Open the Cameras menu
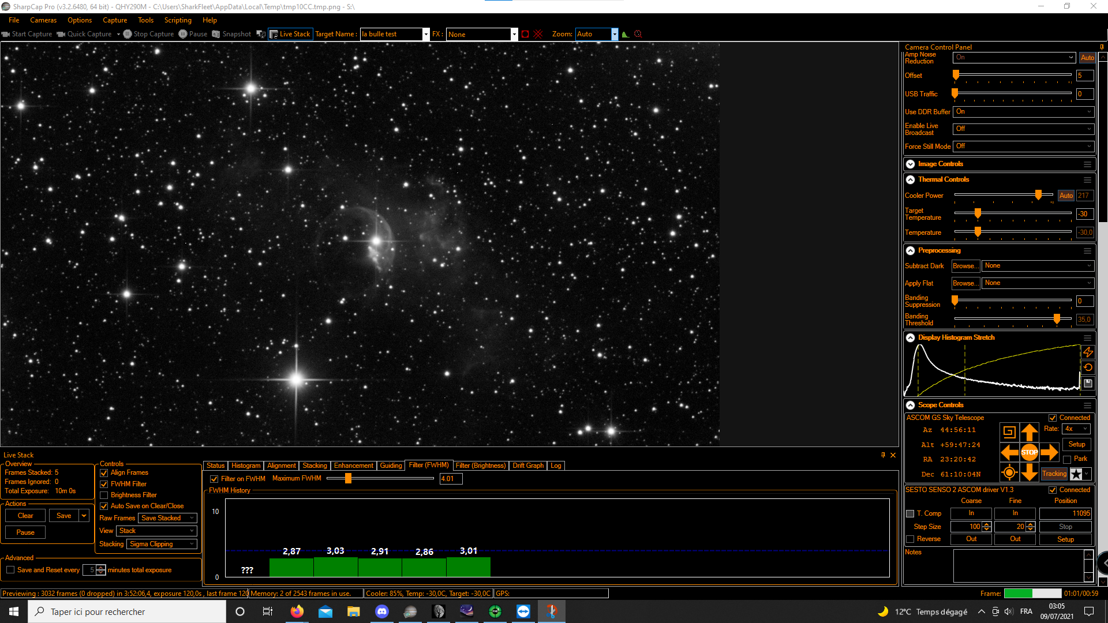Screen dimensions: 1108x623 coord(43,20)
